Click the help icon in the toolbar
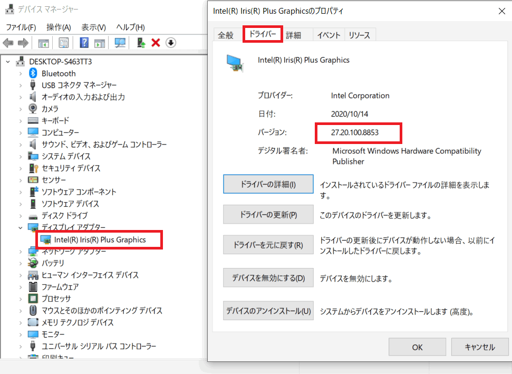The width and height of the screenshot is (512, 374). pos(84,43)
